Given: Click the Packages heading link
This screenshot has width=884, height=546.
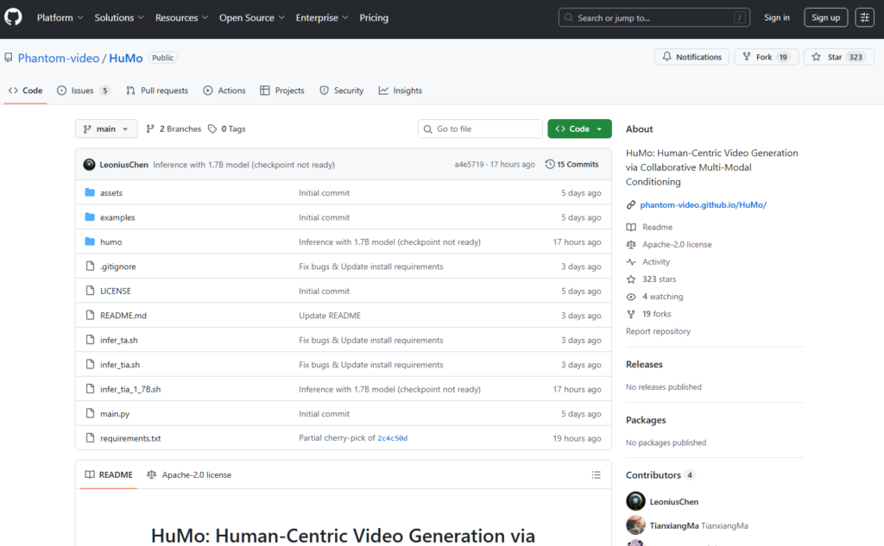Looking at the screenshot, I should click(x=646, y=420).
